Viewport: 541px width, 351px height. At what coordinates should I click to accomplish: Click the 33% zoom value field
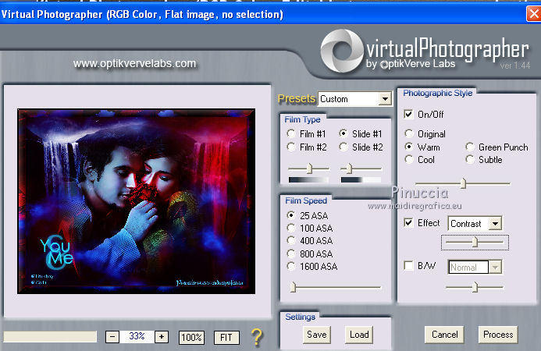click(137, 336)
